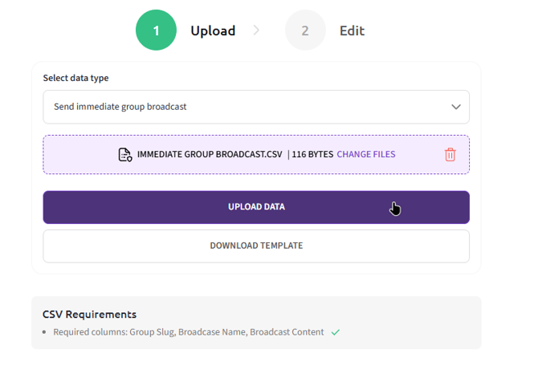Click the green step 1 circle
The image size is (538, 382).
point(156,30)
